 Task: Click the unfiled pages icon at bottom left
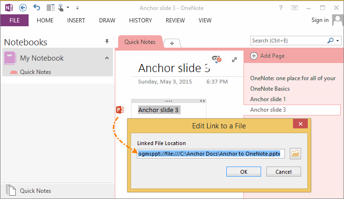click(x=11, y=190)
